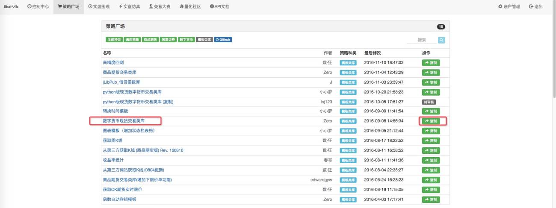This screenshot has width=556, height=208.
Task: Click 模板类库 tag in 高精度回测 row
Action: [x=348, y=63]
